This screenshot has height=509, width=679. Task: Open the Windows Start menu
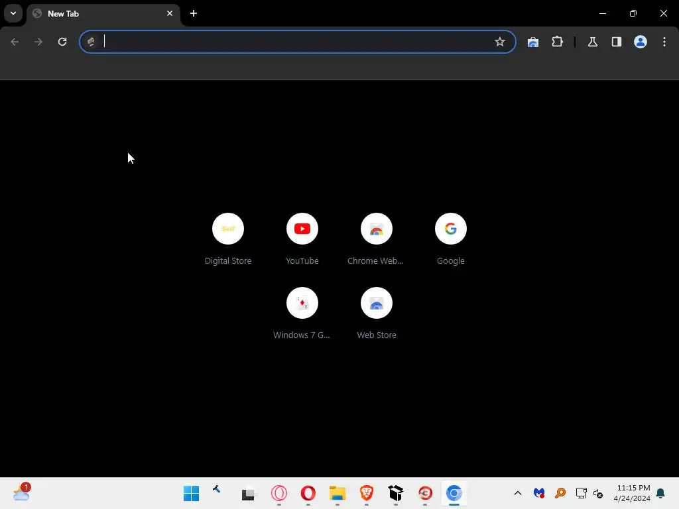tap(192, 493)
